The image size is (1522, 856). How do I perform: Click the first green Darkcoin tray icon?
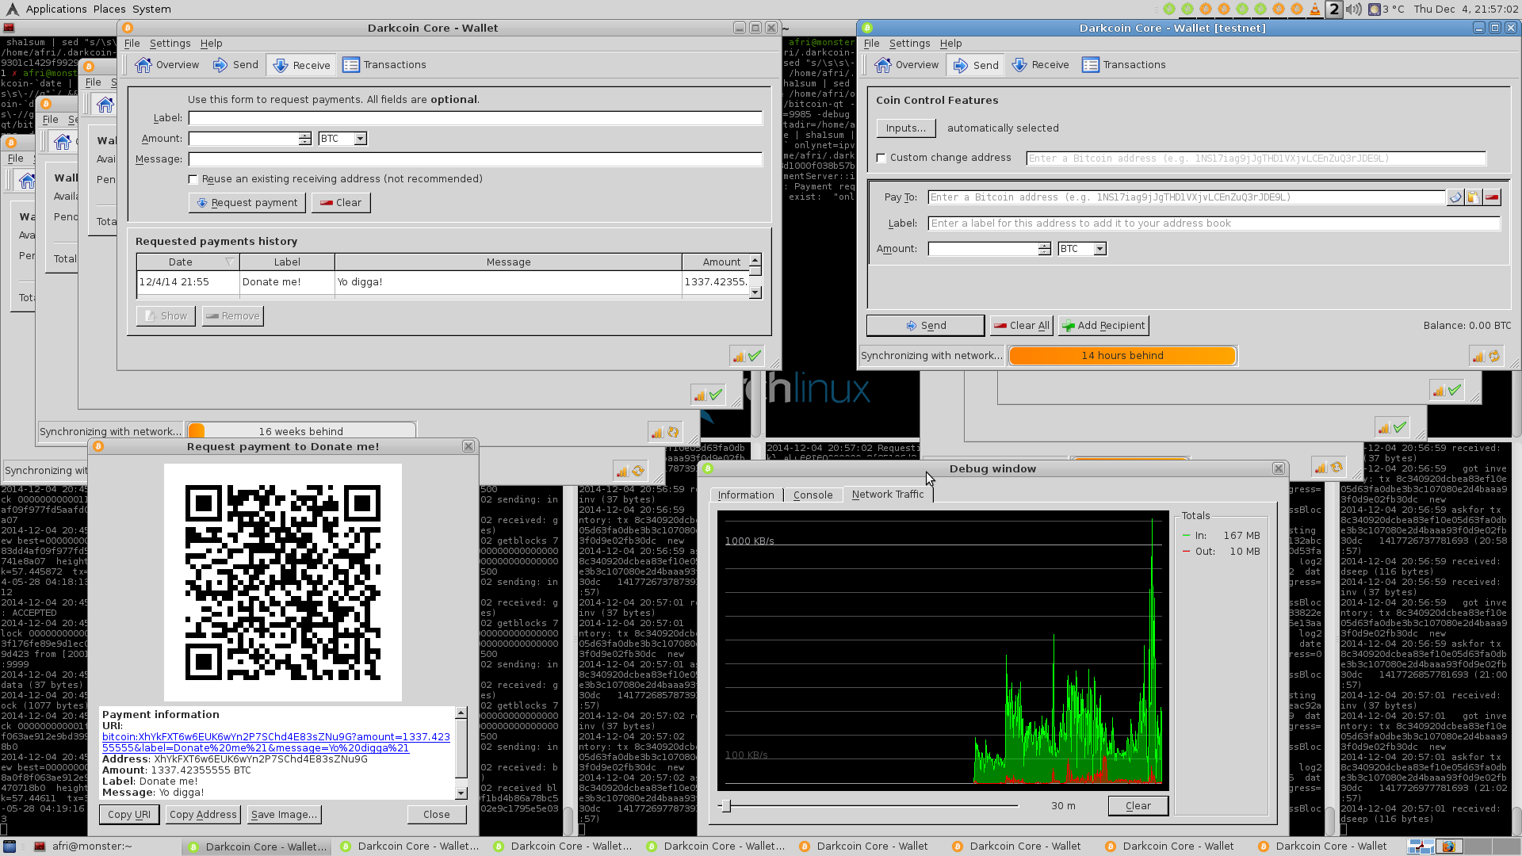pos(1169,10)
